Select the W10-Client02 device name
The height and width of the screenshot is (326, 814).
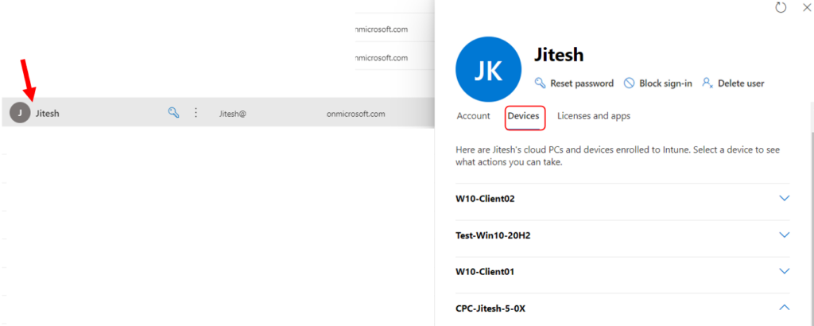485,198
